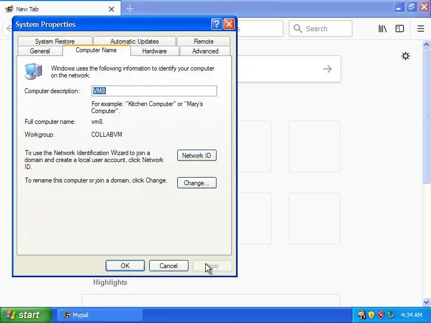Screen dimensions: 431x323
Task: Click the Change... button
Action: tap(197, 183)
